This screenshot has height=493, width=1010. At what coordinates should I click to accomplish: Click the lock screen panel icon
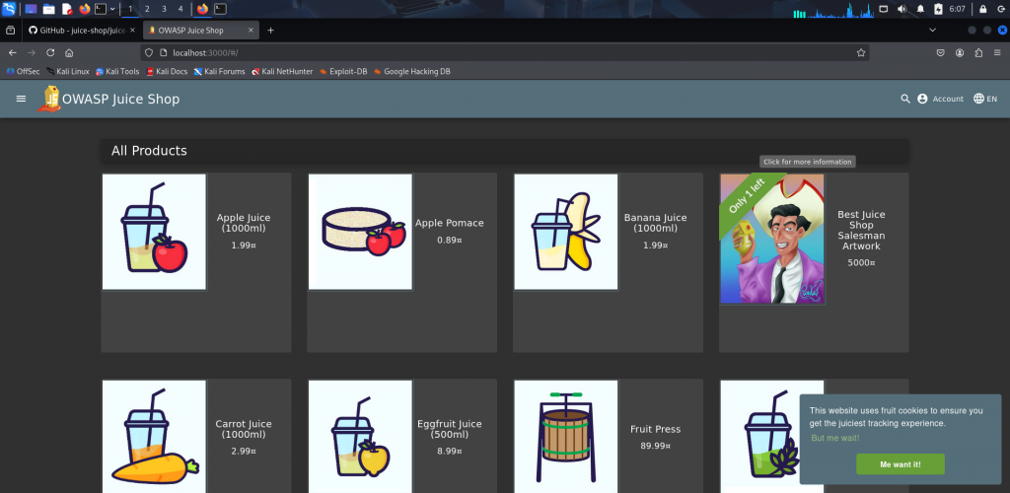[983, 9]
